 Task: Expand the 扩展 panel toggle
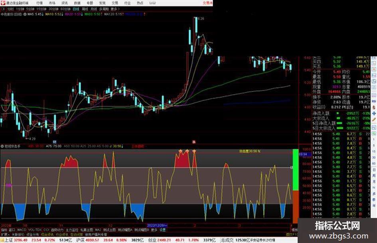5,235
